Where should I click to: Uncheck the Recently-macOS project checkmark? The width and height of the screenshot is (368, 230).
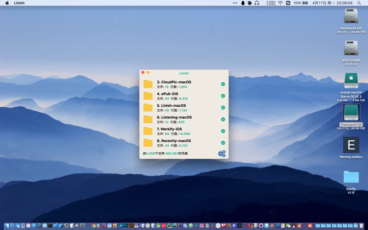[223, 143]
